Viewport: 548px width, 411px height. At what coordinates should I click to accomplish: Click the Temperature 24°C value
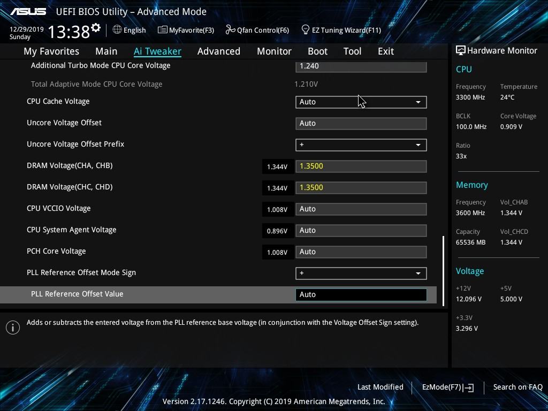[507, 97]
